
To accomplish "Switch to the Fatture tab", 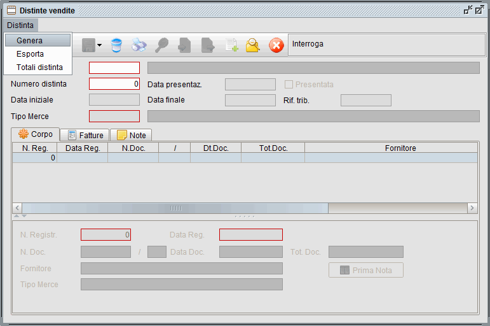I will 86,135.
